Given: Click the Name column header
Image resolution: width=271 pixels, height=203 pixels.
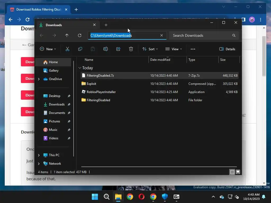Looking at the screenshot, I should pos(114,60).
